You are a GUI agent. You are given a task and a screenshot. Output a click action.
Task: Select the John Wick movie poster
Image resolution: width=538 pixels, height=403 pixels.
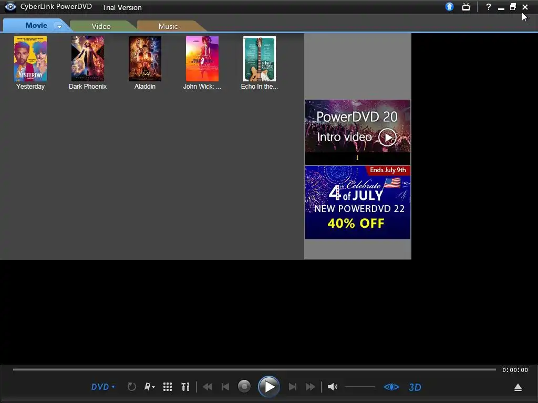[x=202, y=59]
